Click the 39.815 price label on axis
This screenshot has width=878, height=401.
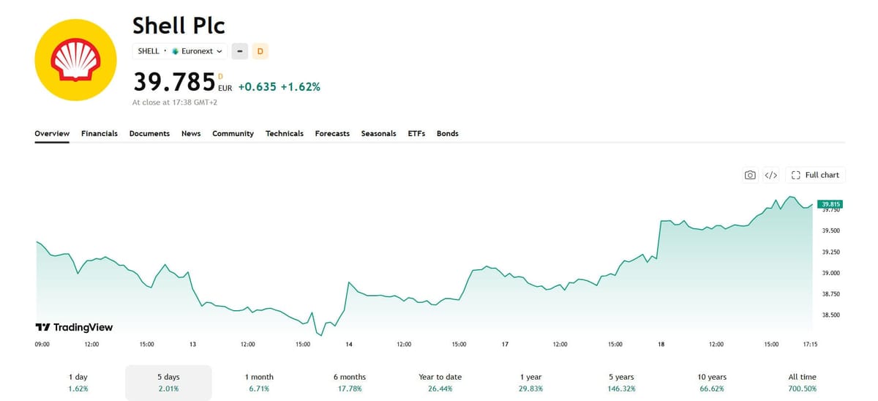(x=830, y=204)
